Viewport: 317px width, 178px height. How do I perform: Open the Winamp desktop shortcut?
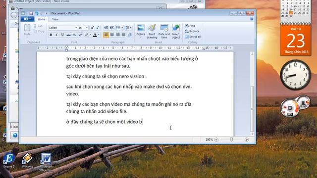28,161
